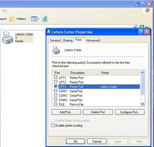Minimize the Explorer window

point(137,4)
